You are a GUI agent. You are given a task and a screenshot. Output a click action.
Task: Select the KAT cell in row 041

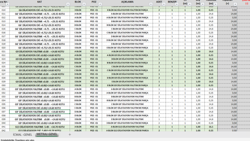40,127
